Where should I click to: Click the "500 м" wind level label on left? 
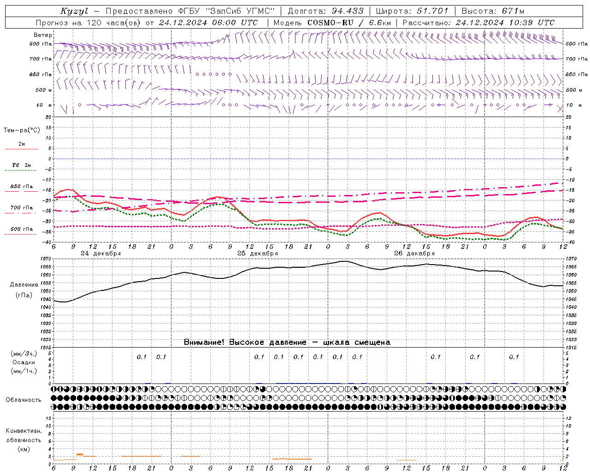pos(44,90)
